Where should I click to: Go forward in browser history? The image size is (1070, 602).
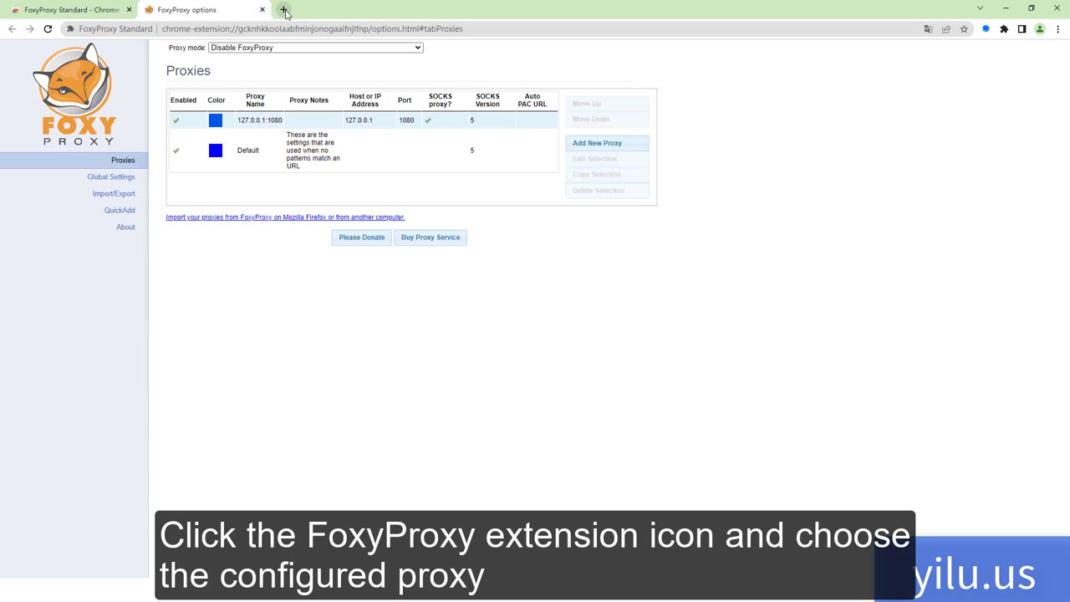click(x=30, y=28)
